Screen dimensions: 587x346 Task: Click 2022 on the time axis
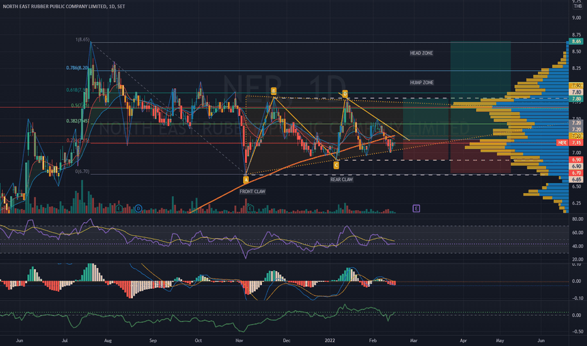330,340
